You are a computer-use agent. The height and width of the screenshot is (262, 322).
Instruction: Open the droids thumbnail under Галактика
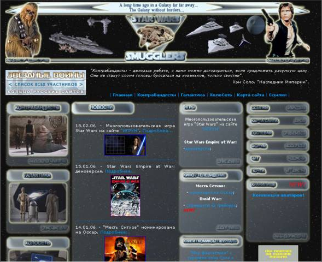coord(38,203)
